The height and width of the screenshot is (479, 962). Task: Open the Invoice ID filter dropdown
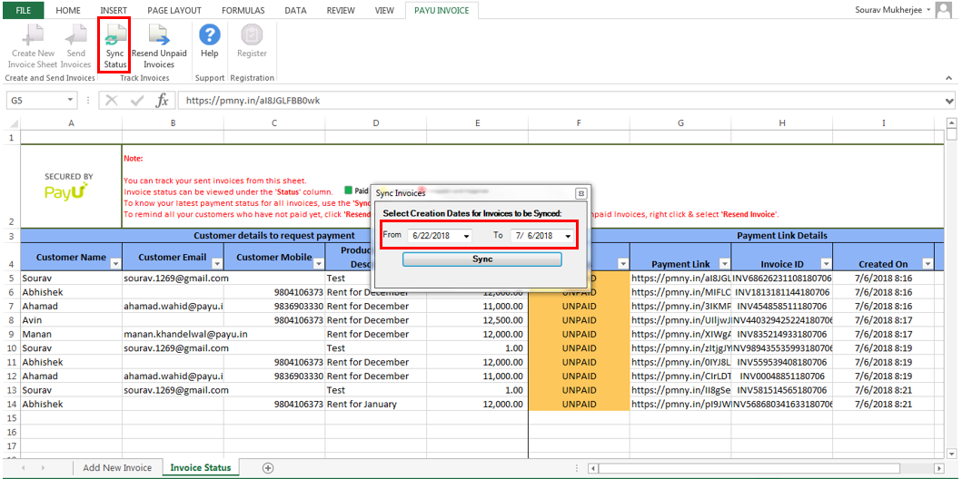point(827,264)
